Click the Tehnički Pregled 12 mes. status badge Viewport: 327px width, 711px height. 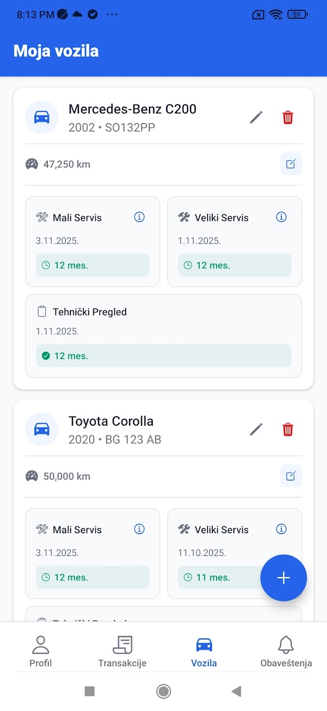click(163, 355)
